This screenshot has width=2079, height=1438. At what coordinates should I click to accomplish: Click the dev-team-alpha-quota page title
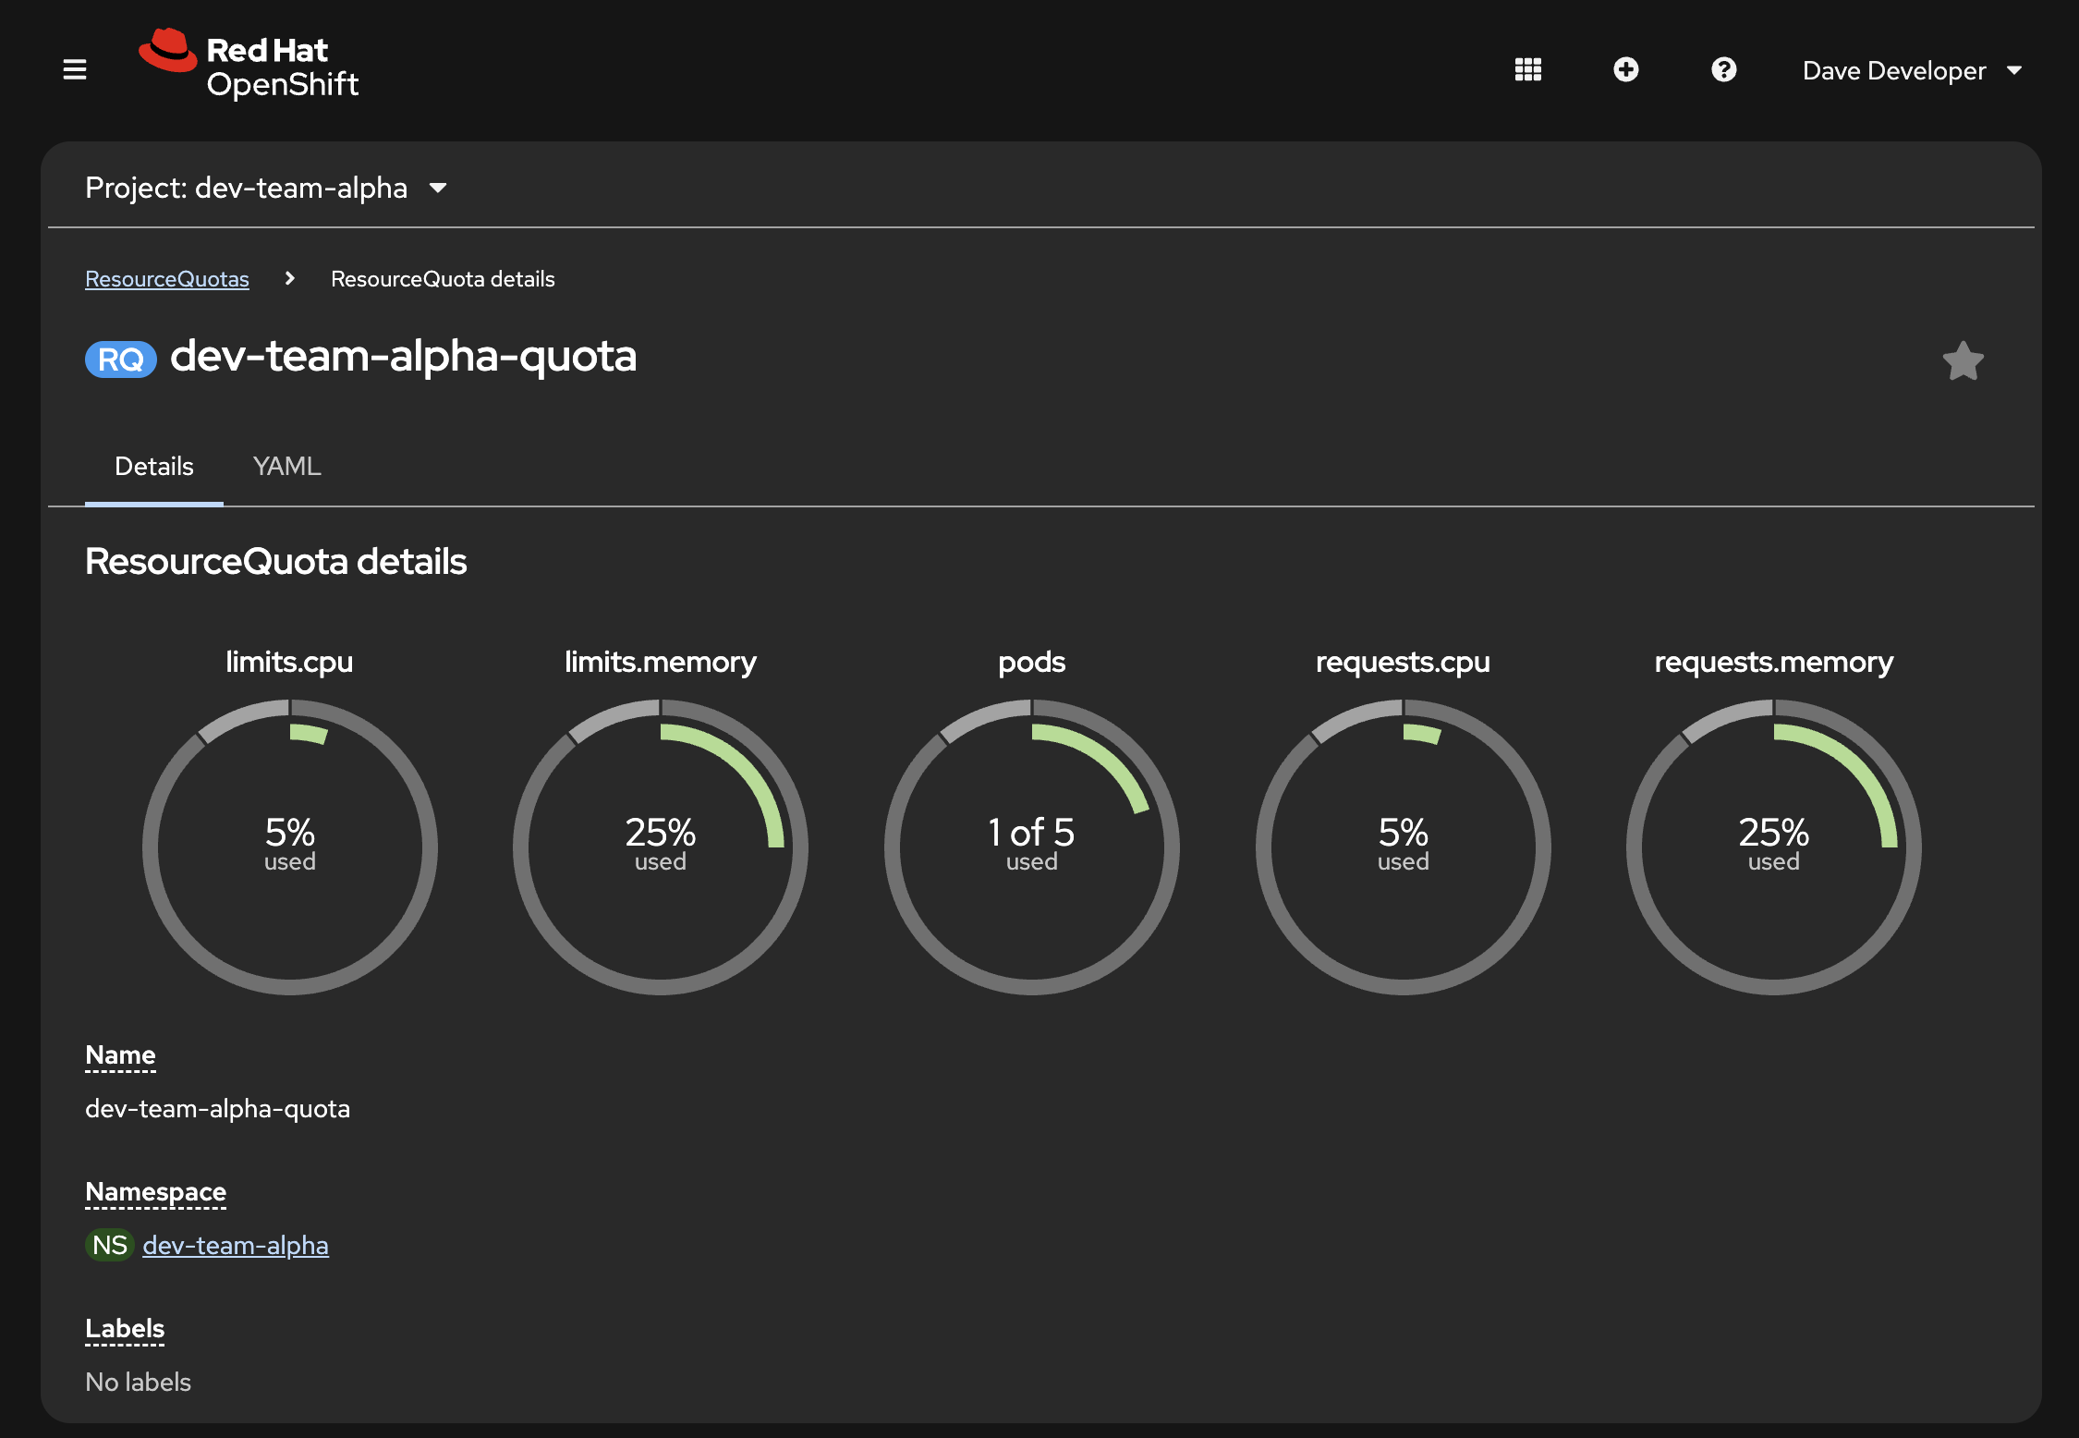click(404, 357)
